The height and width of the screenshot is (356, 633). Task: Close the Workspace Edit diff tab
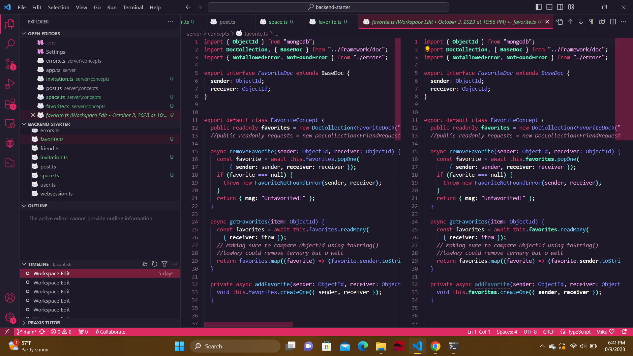coord(547,22)
